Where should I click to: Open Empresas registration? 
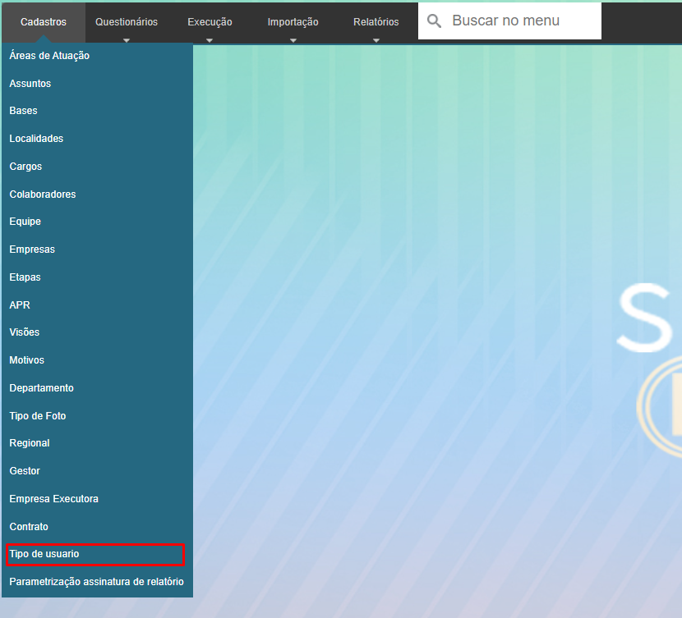32,249
